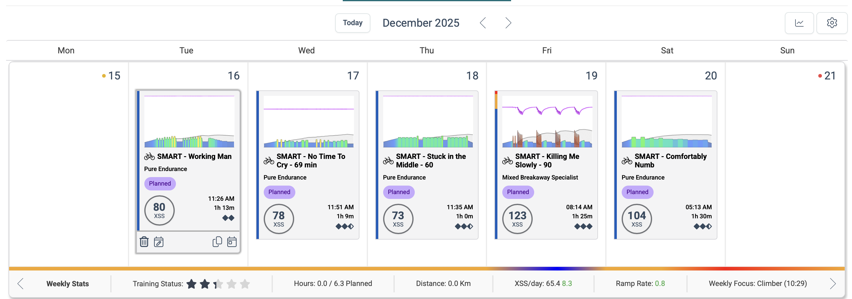Show next Weekly Stats panel
852x299 pixels.
click(x=833, y=284)
